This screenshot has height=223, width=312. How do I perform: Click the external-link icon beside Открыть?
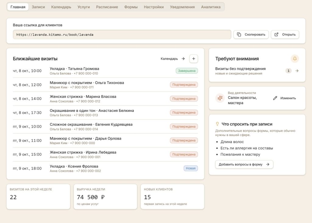(276, 35)
